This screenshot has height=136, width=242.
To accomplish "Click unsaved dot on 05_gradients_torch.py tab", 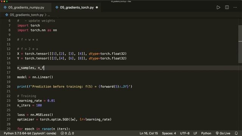I will point(97,8).
